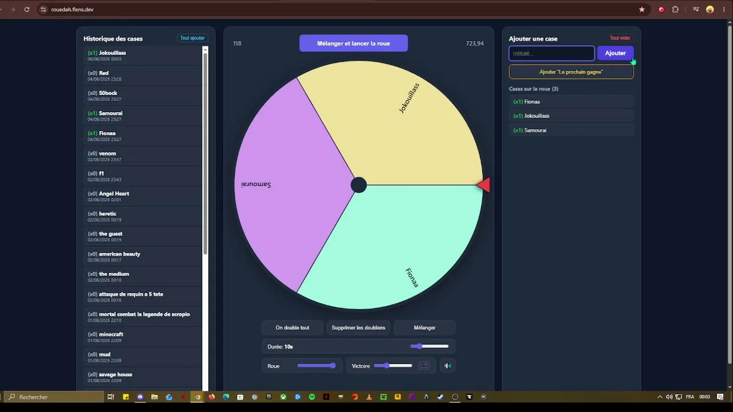733x412 pixels.
Task: Click history entry "minecraft"
Action: pyautogui.click(x=143, y=337)
